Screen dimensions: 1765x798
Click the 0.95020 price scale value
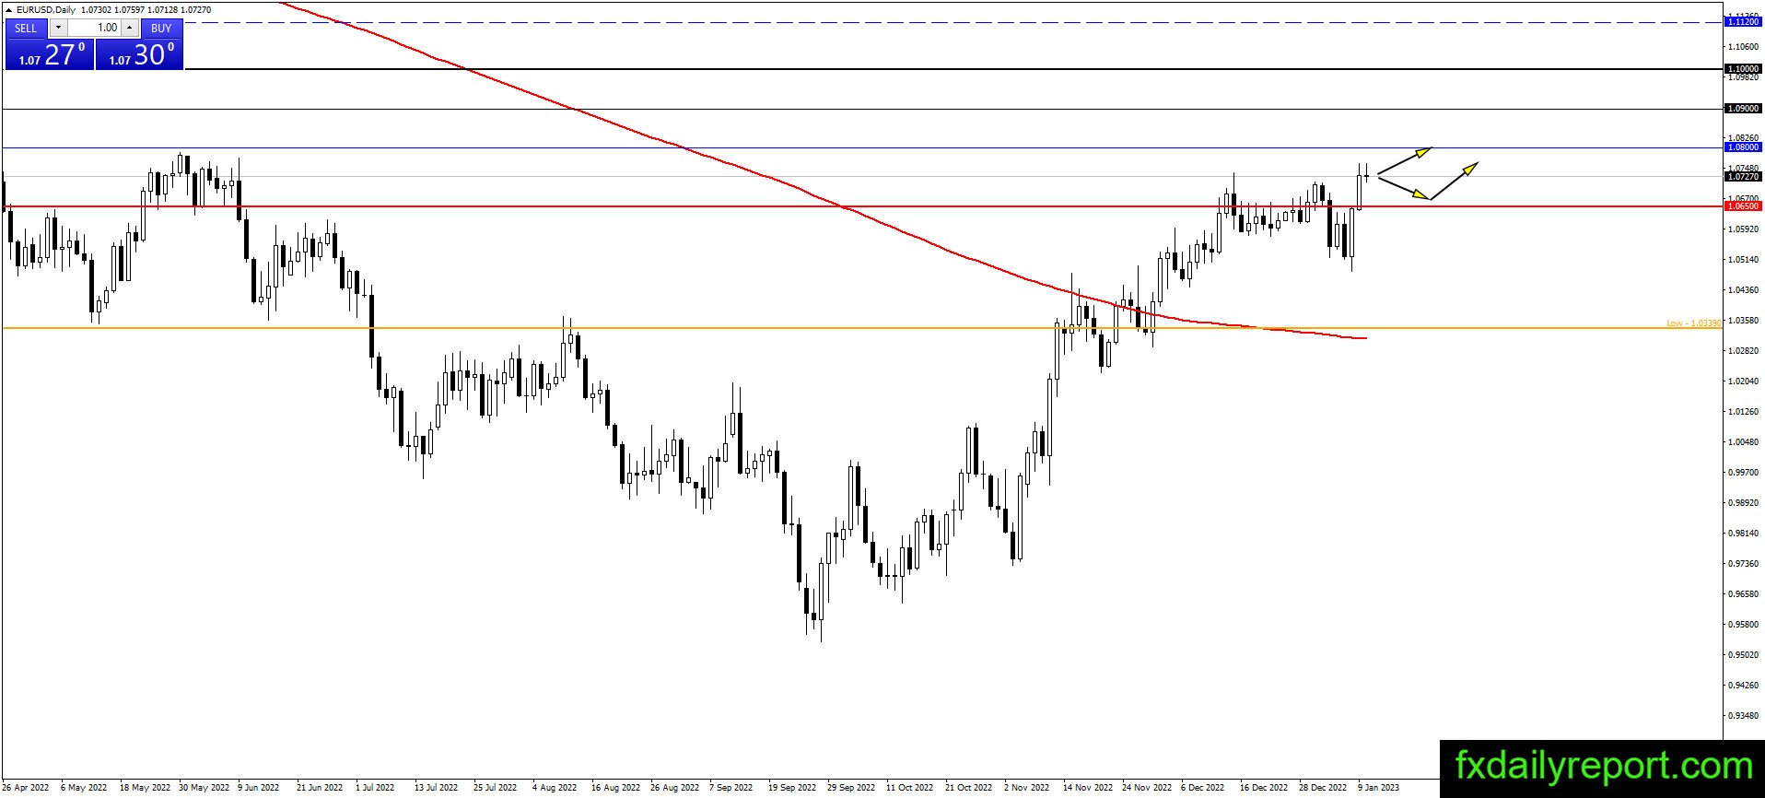[1743, 654]
